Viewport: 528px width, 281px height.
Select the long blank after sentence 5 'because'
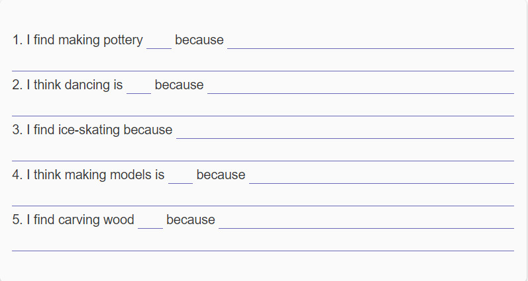tap(366, 223)
